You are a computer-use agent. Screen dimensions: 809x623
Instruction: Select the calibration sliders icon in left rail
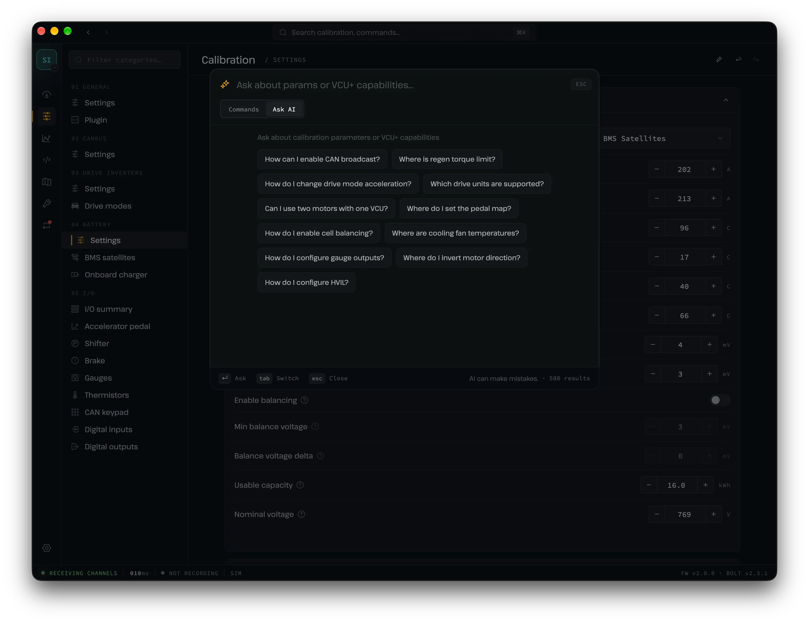tap(47, 116)
